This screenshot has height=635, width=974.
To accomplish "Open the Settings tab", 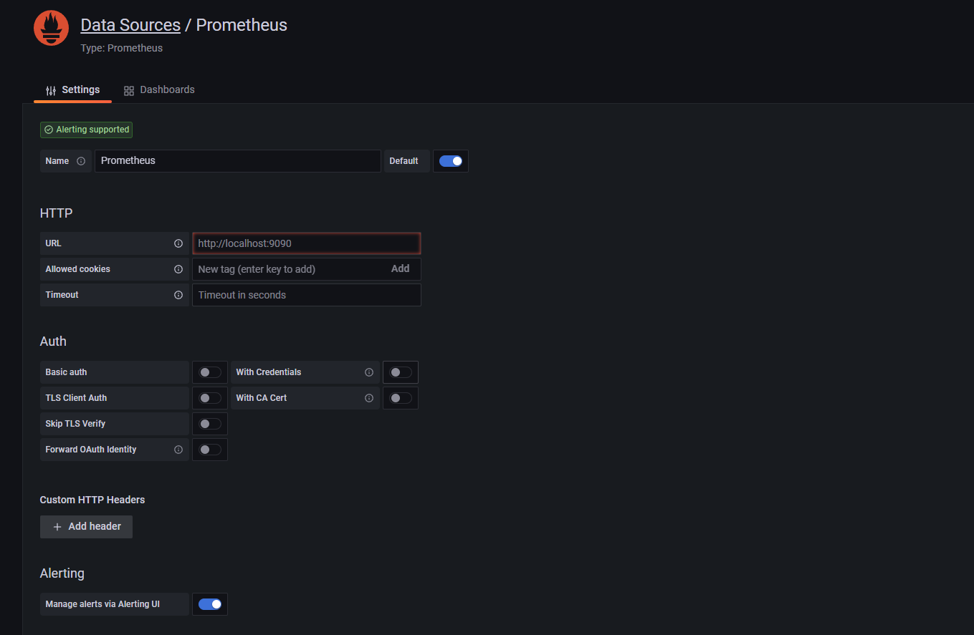I will click(72, 90).
